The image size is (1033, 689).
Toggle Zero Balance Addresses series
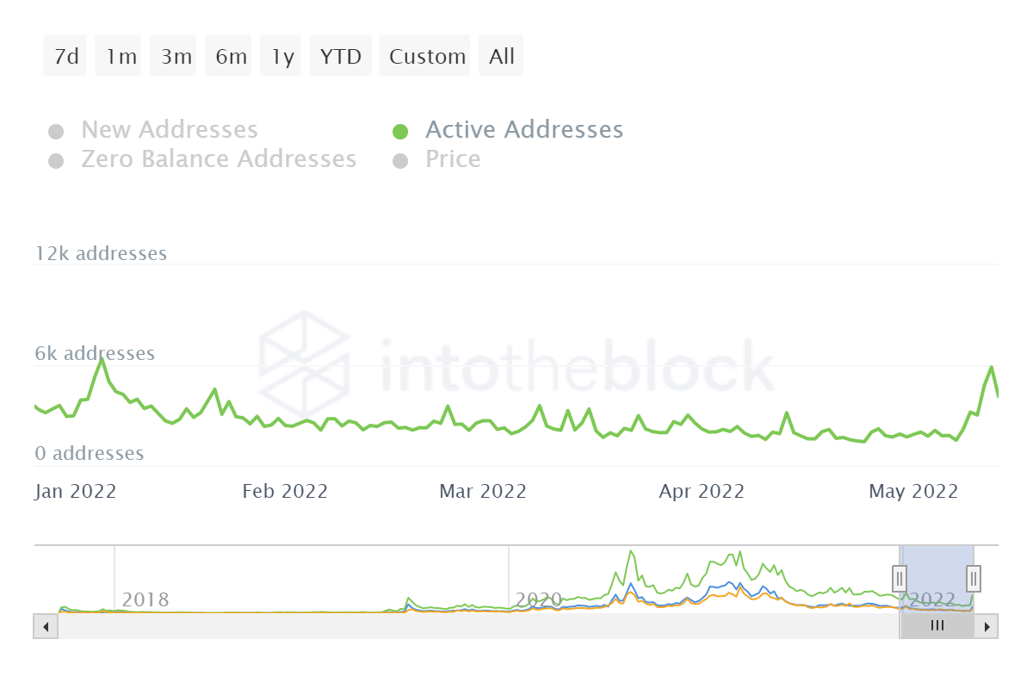(x=219, y=159)
